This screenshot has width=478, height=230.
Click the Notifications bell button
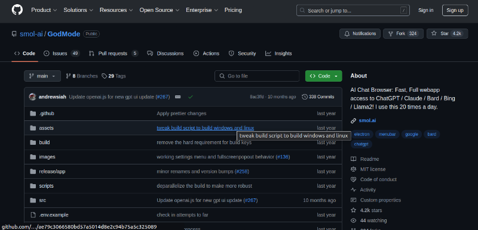360,34
